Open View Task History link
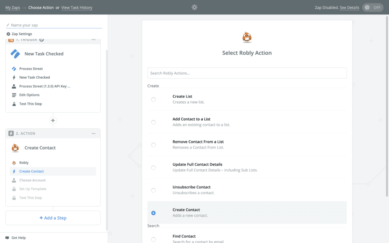This screenshot has width=389, height=243. coord(77,8)
